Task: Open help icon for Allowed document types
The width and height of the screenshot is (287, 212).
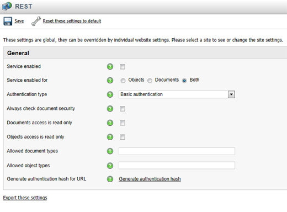Action: [x=110, y=151]
